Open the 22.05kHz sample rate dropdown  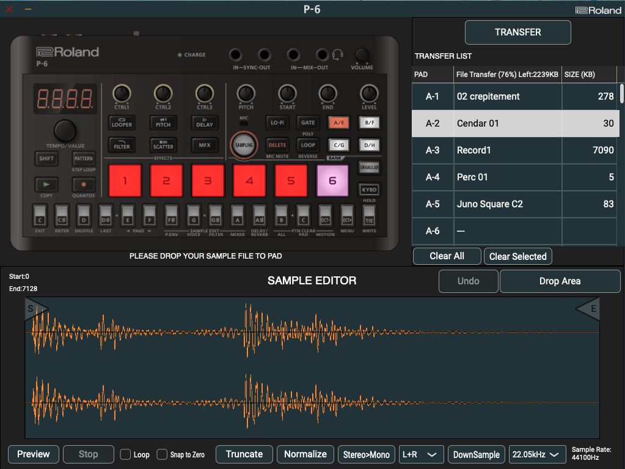coord(536,454)
